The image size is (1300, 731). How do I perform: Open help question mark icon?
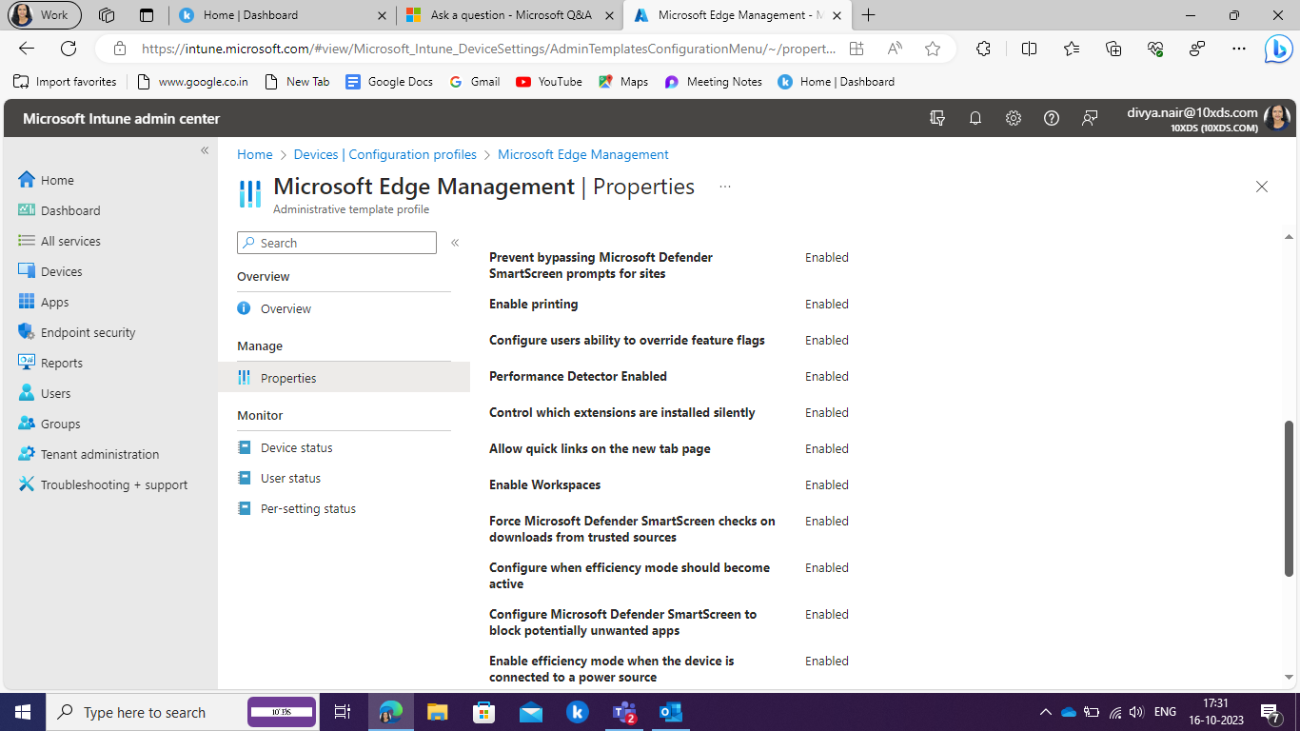(x=1052, y=118)
